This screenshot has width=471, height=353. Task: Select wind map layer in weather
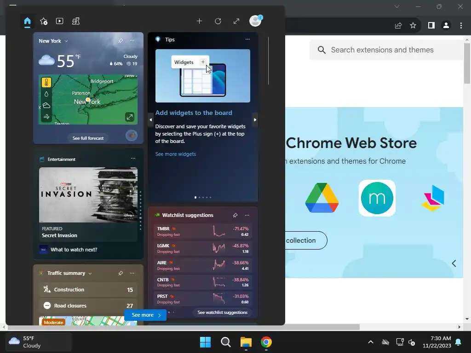click(x=46, y=117)
